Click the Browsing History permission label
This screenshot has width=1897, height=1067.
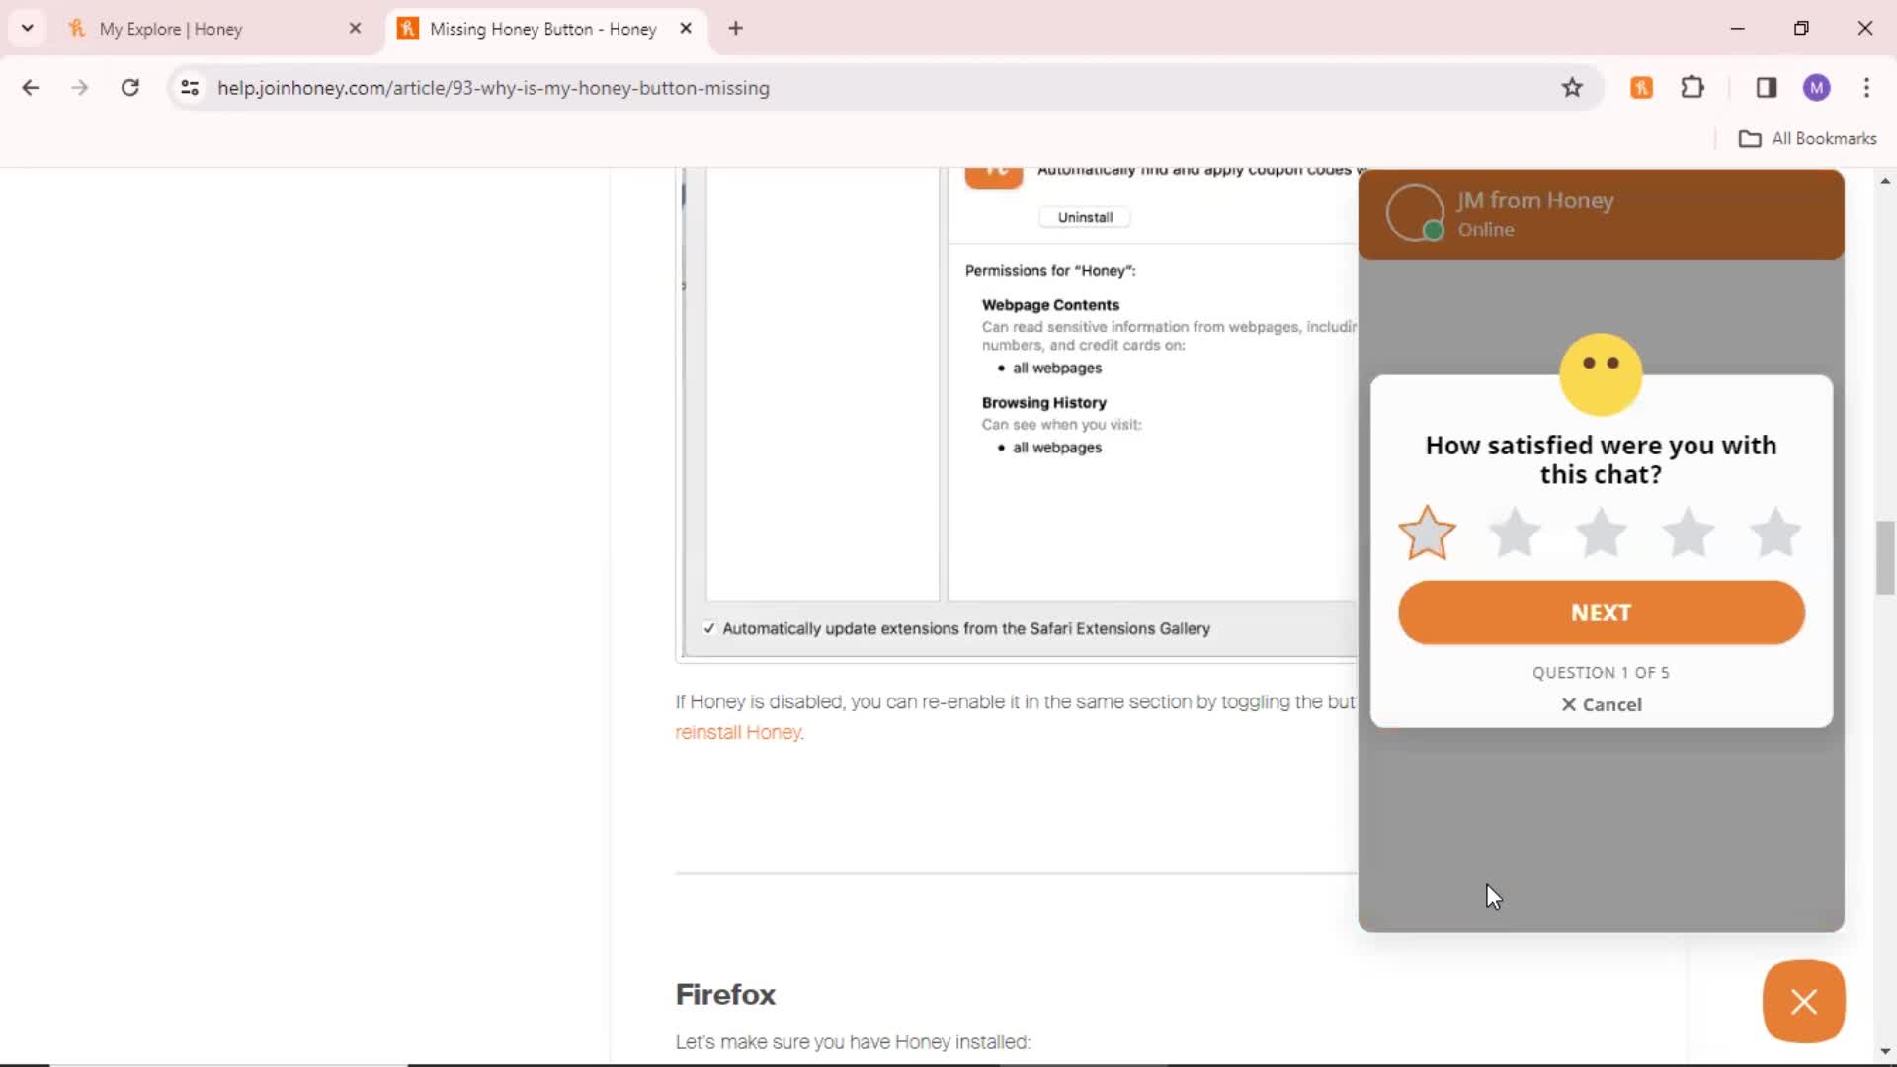[1043, 403]
